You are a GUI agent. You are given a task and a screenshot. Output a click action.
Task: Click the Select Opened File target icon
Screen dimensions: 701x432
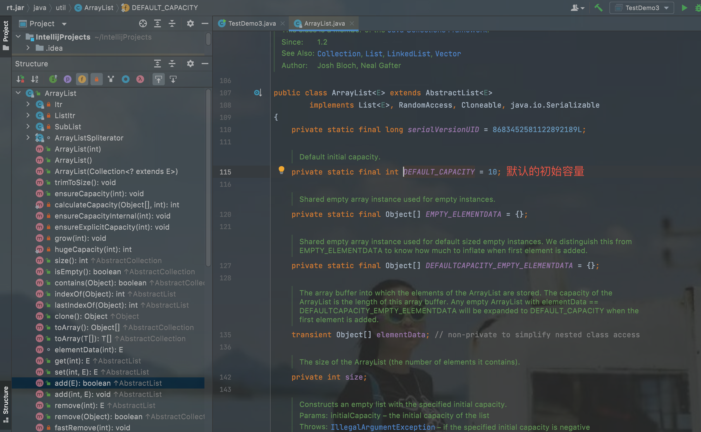(x=143, y=23)
